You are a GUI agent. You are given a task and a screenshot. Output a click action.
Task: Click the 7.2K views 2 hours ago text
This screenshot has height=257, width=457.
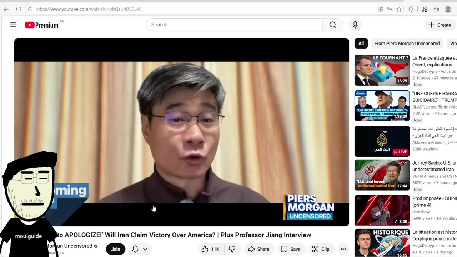coord(434,114)
